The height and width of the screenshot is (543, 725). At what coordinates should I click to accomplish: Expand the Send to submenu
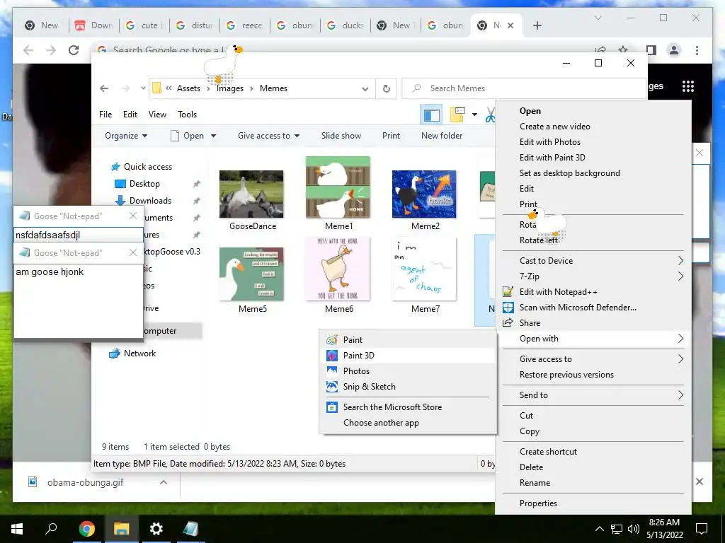[593, 395]
